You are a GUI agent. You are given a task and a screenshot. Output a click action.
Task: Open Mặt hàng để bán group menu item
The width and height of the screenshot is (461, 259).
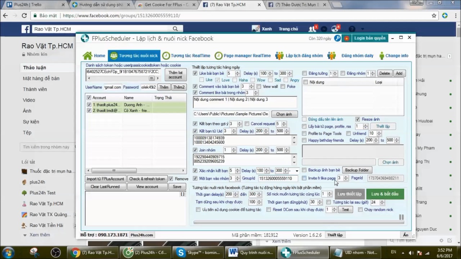(x=41, y=78)
